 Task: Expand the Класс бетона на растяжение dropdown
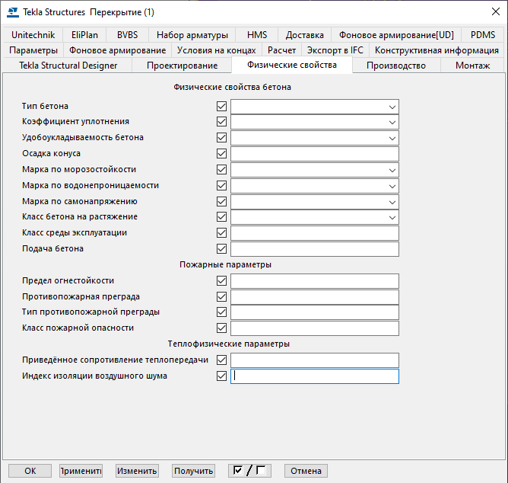coord(392,217)
